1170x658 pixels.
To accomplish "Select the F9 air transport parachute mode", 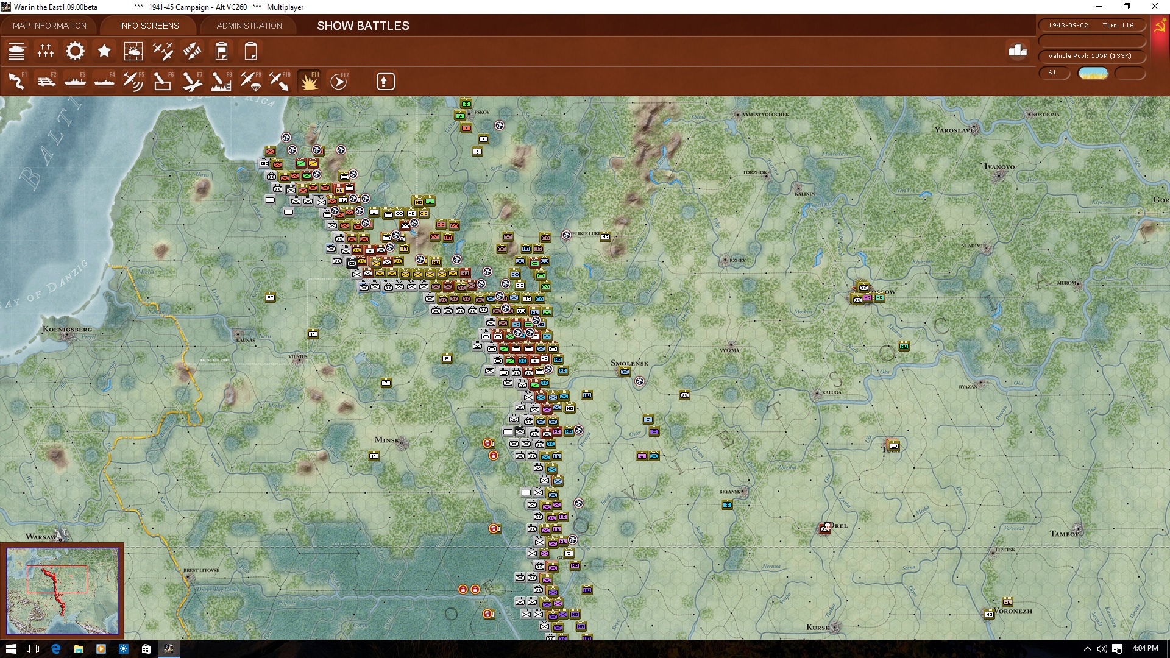I will (250, 81).
